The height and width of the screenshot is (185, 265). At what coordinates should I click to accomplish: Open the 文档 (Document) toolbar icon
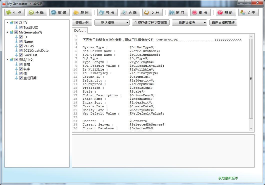tap(146, 13)
